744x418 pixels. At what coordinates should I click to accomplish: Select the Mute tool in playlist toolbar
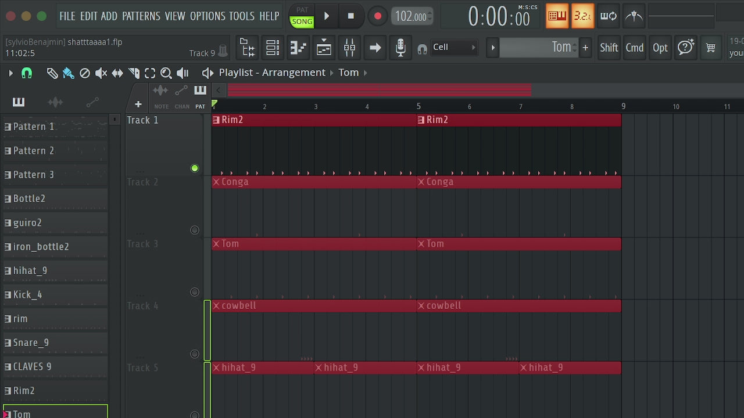101,73
